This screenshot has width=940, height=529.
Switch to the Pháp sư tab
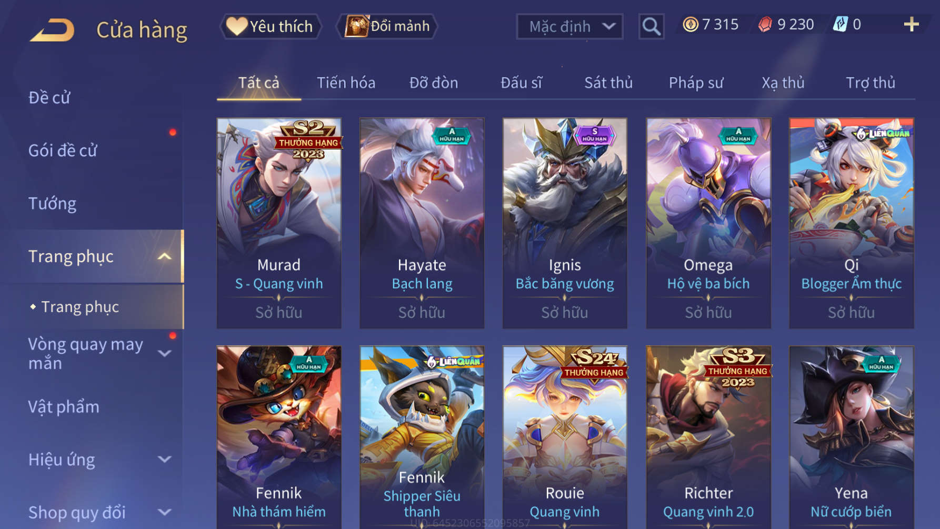(x=696, y=83)
